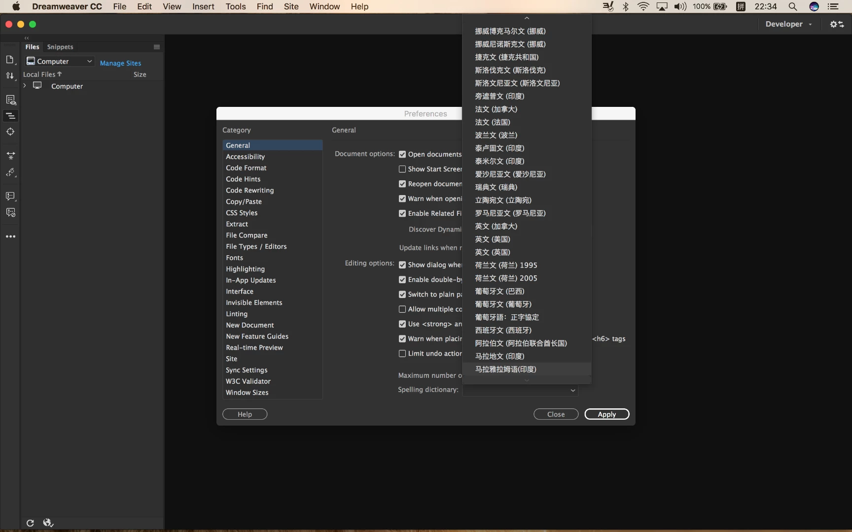The height and width of the screenshot is (532, 852).
Task: Click the Size column header
Action: [x=140, y=74]
